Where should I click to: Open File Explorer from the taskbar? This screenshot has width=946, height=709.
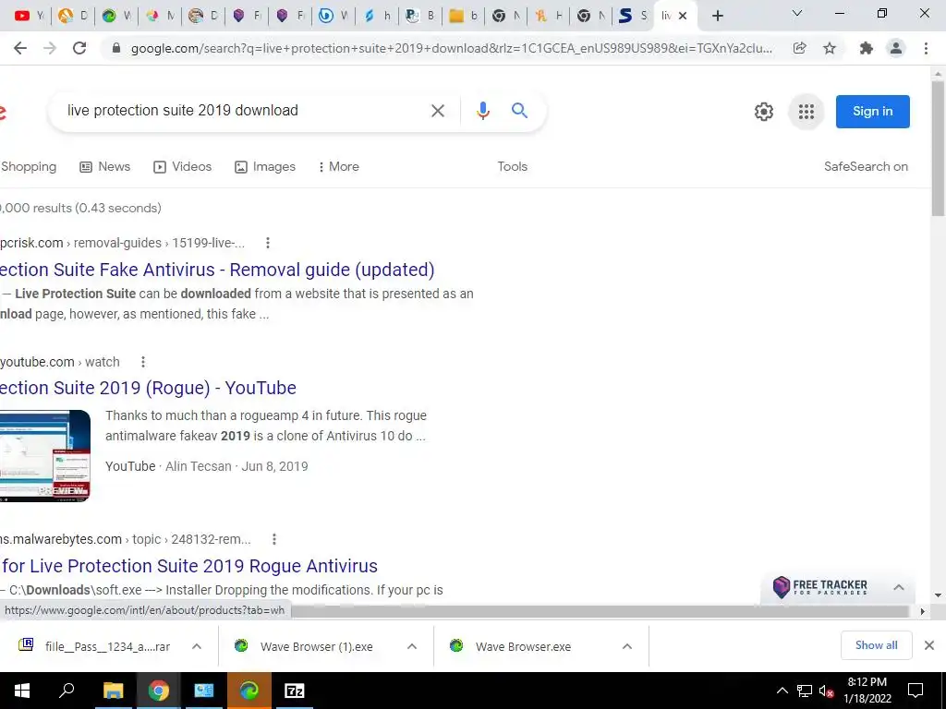pyautogui.click(x=113, y=691)
